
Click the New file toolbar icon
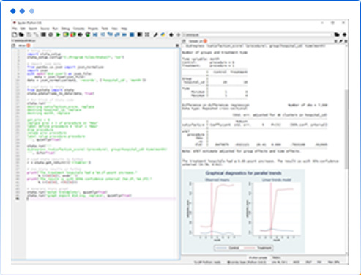coord(15,34)
